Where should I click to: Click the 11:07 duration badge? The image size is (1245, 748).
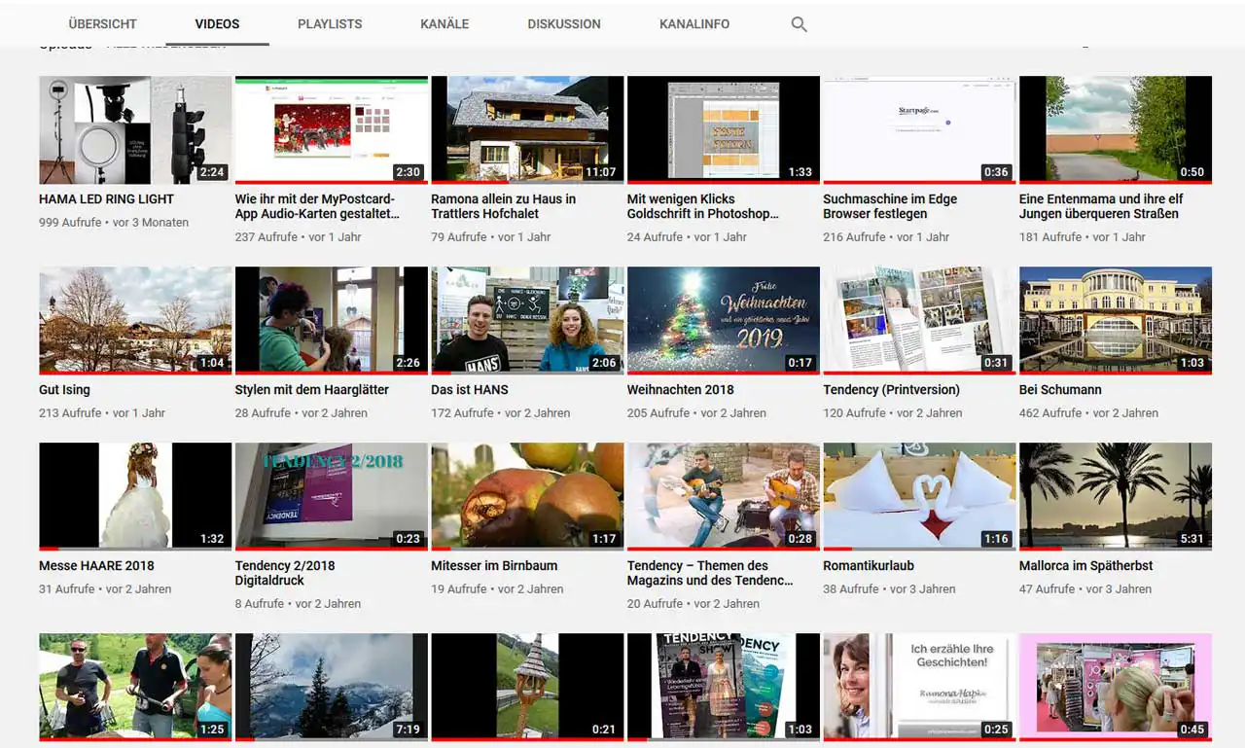(x=600, y=172)
